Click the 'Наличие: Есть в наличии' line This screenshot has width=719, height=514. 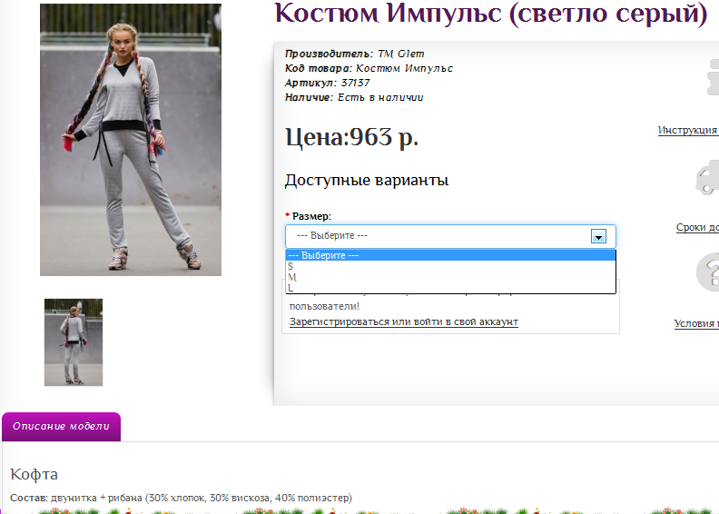pyautogui.click(x=354, y=97)
